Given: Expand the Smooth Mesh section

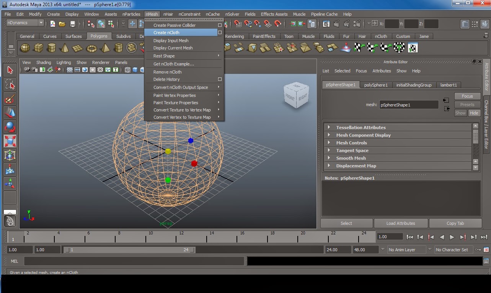Looking at the screenshot, I should [x=351, y=158].
